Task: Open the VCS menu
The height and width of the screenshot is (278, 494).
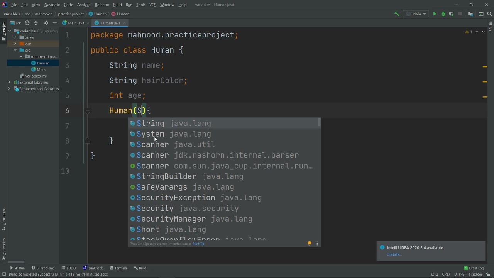Action: coord(152,5)
